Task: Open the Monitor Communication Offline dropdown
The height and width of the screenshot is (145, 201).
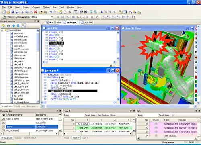Action: tap(52, 17)
